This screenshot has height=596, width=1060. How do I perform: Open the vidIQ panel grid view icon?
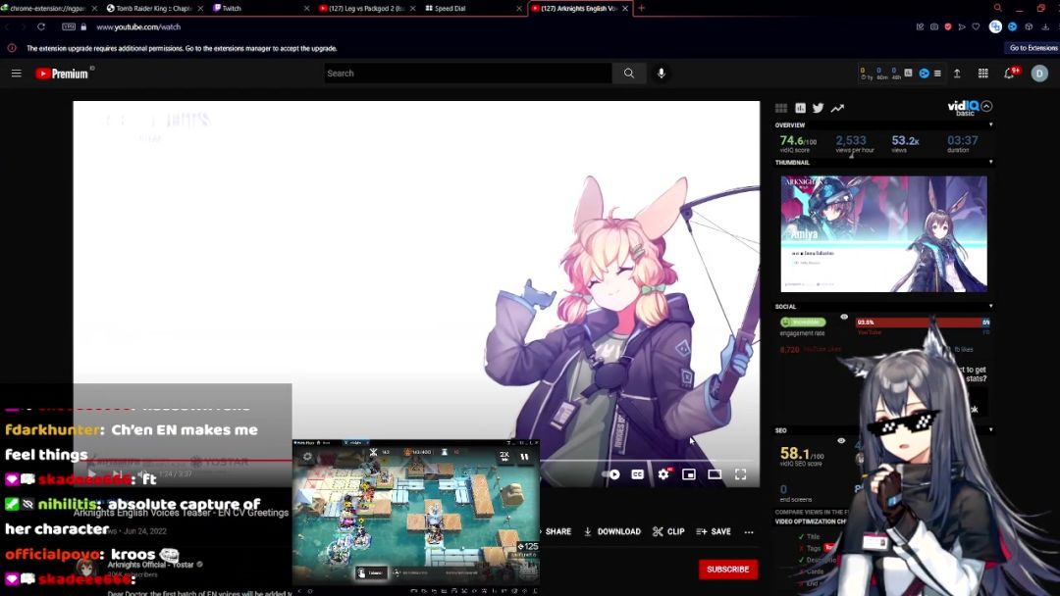(x=781, y=108)
